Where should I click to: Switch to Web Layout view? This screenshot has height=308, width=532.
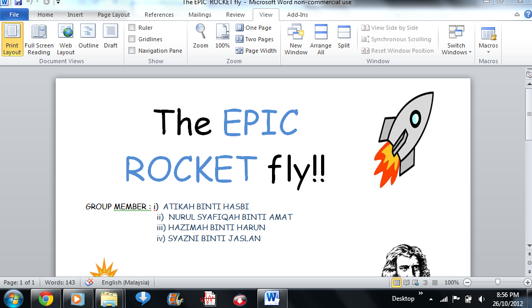[x=65, y=39]
